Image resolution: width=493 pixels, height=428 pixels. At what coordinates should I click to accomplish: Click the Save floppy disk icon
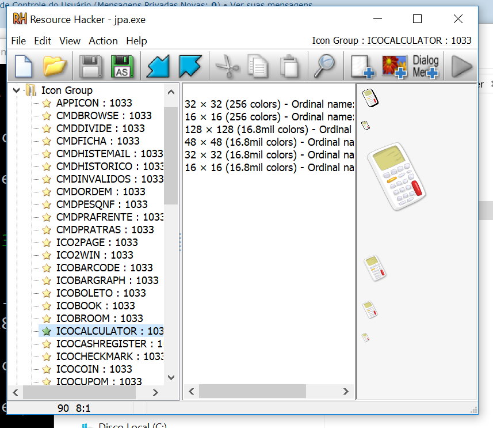point(91,66)
